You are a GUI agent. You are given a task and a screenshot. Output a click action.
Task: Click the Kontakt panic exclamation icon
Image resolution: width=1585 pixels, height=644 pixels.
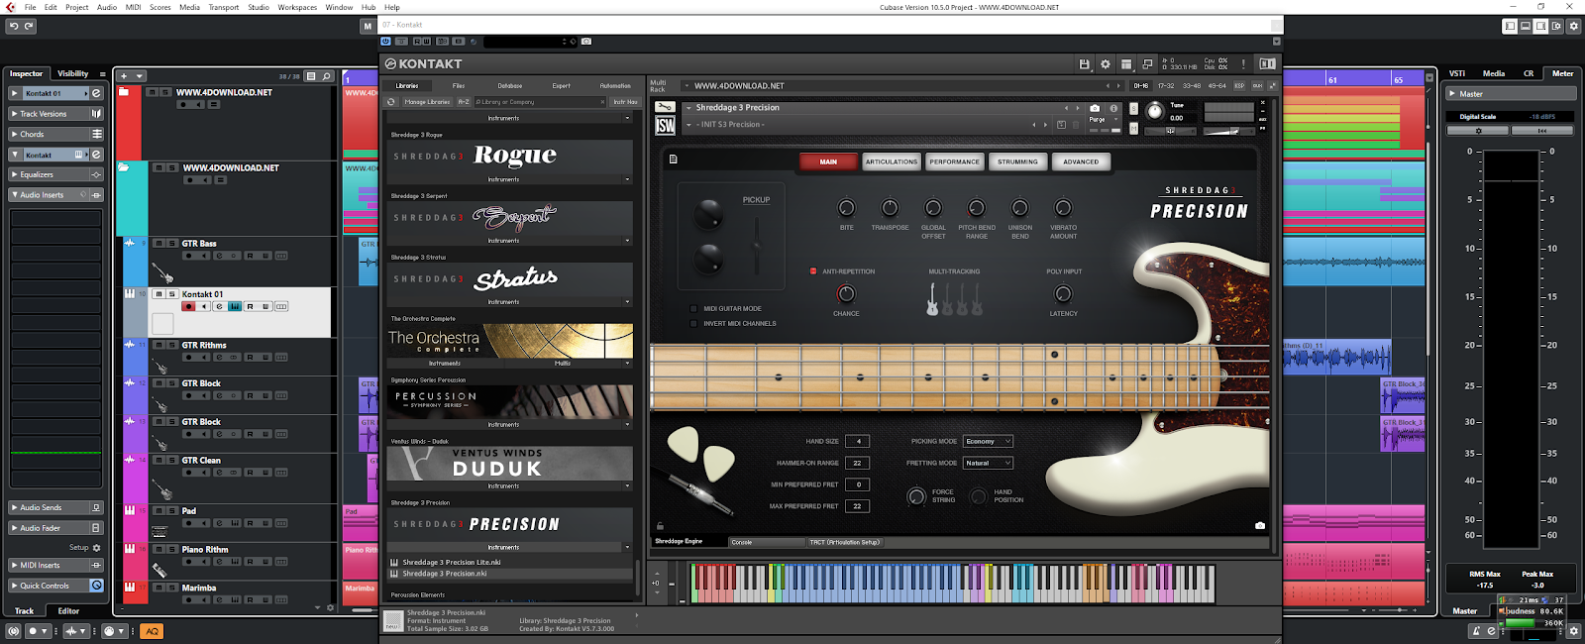[1243, 63]
